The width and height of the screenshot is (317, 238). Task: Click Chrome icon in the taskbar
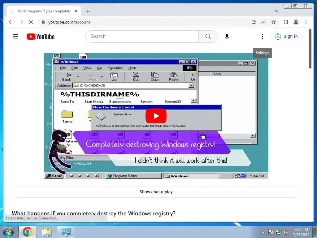[x=28, y=232]
